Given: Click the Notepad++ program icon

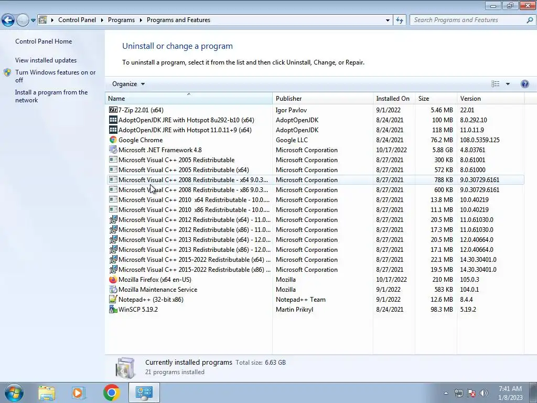Looking at the screenshot, I should coord(113,300).
